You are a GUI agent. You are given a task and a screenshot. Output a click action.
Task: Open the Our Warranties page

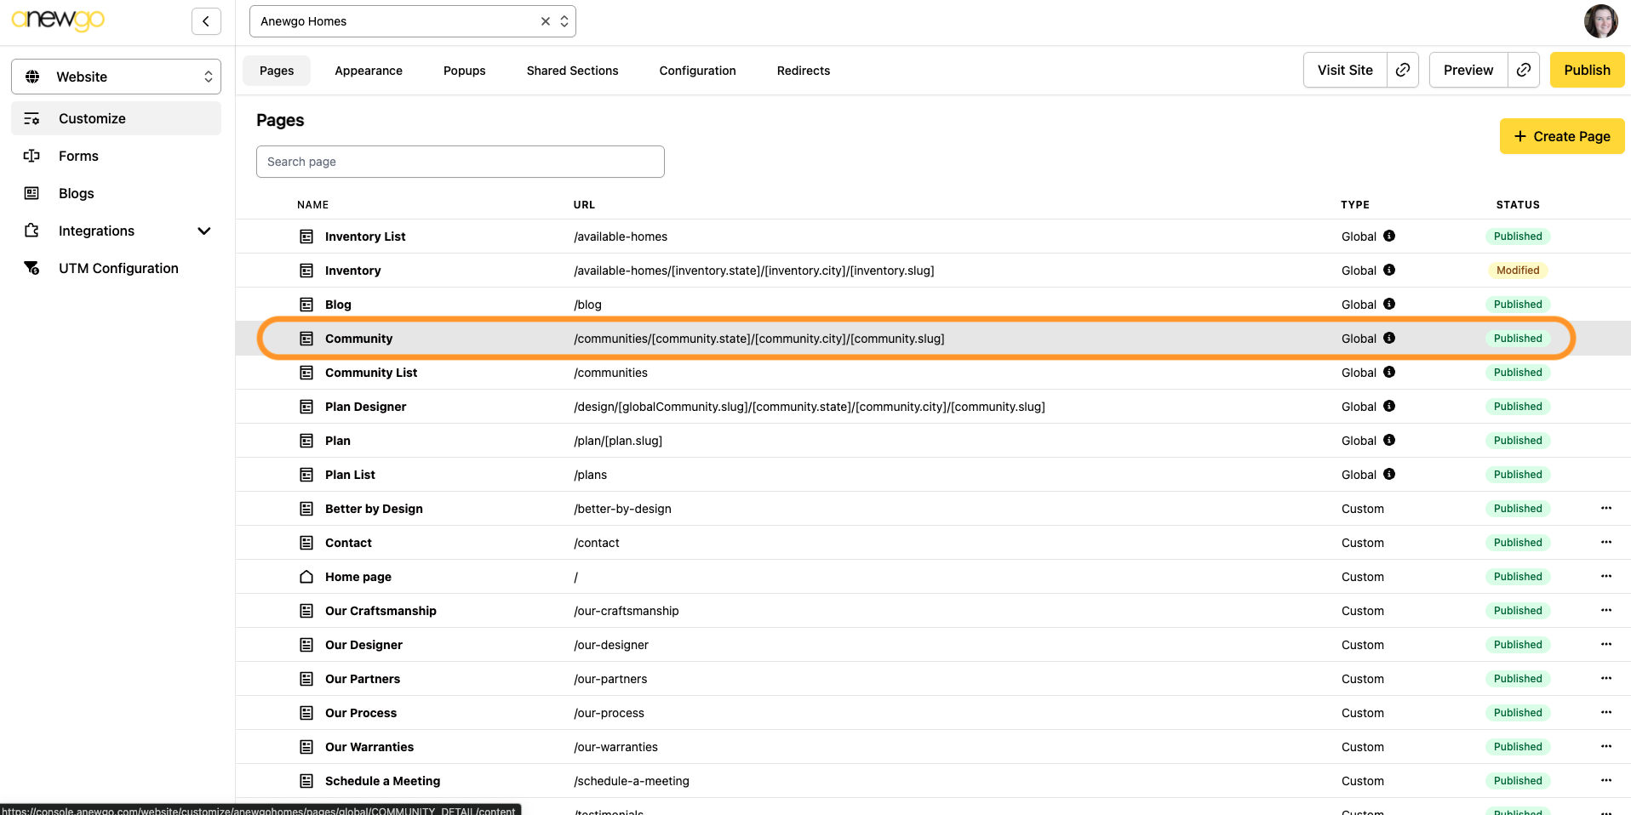point(369,747)
